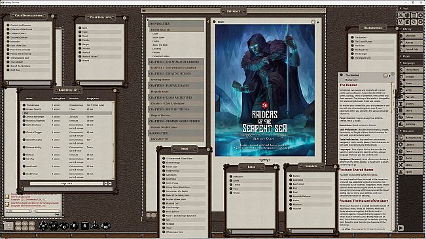The width and height of the screenshot is (426, 239).
Task: Click the Classes shield icon
Action: 401,144
